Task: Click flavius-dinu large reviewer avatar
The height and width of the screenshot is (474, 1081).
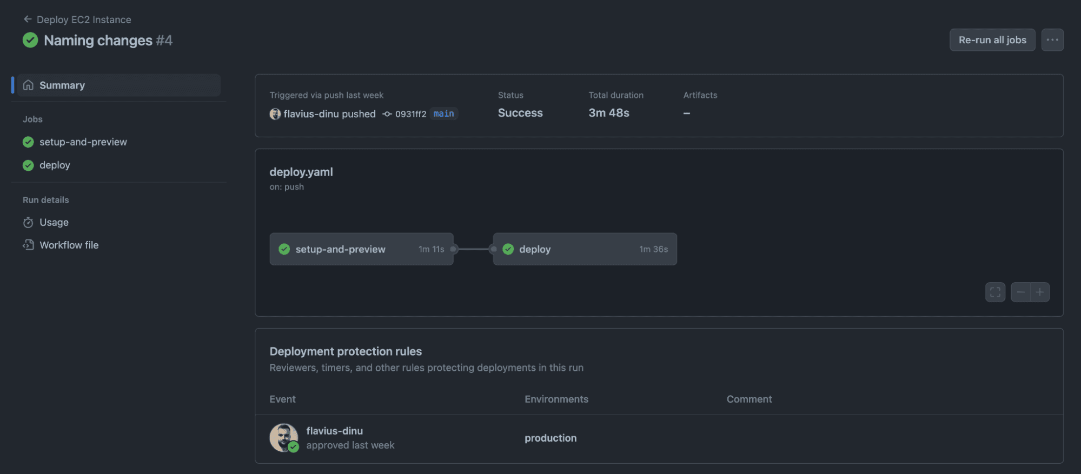Action: click(284, 438)
